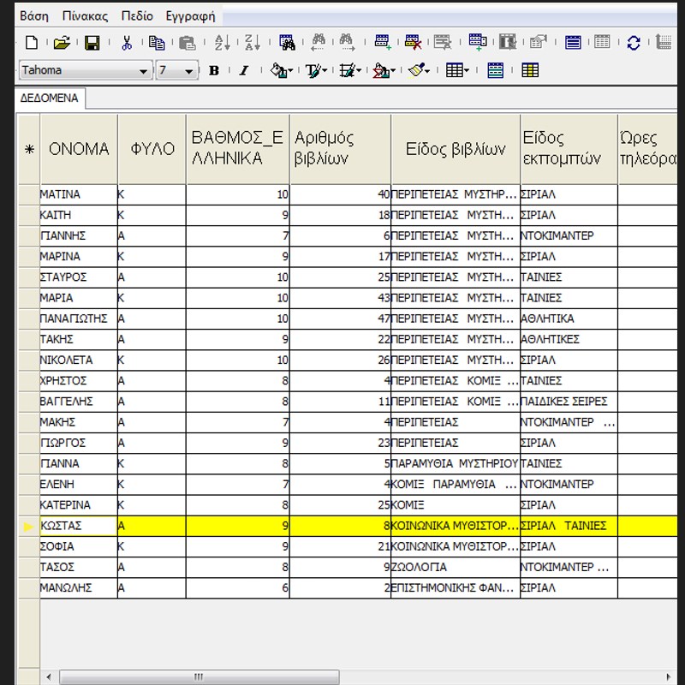Click the horizontal scrollbar thumb

click(200, 677)
